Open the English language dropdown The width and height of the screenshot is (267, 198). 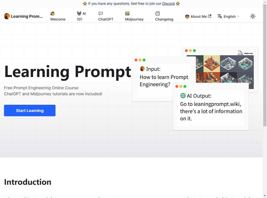(x=228, y=16)
